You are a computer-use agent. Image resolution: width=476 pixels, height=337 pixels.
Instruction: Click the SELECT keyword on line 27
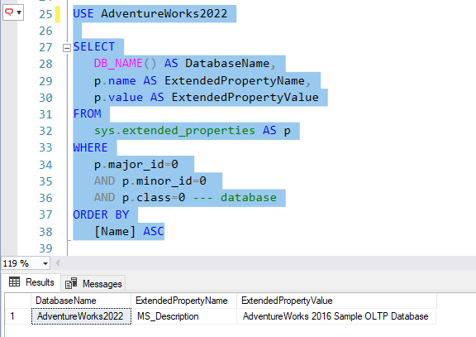pyautogui.click(x=94, y=47)
